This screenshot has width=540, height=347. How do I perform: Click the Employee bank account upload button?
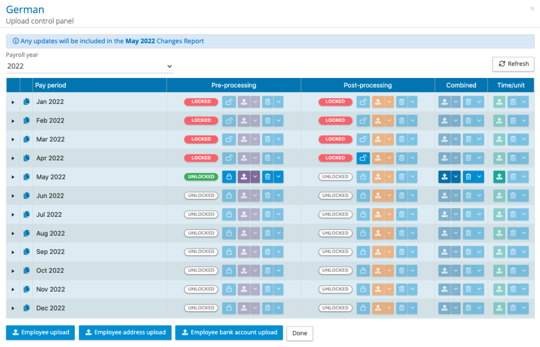pos(229,332)
